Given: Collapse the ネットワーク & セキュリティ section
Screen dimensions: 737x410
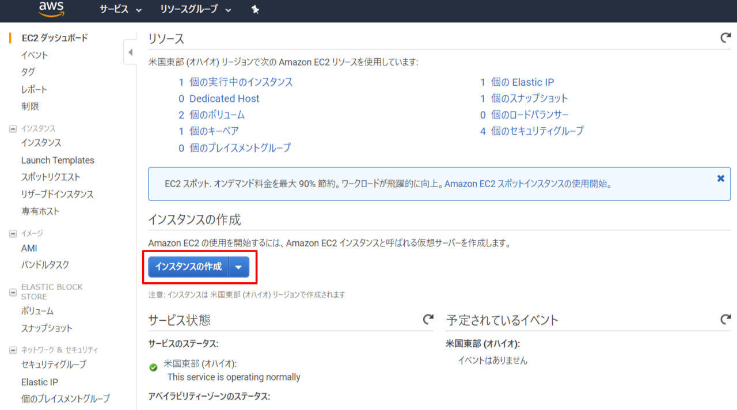Looking at the screenshot, I should coord(13,350).
